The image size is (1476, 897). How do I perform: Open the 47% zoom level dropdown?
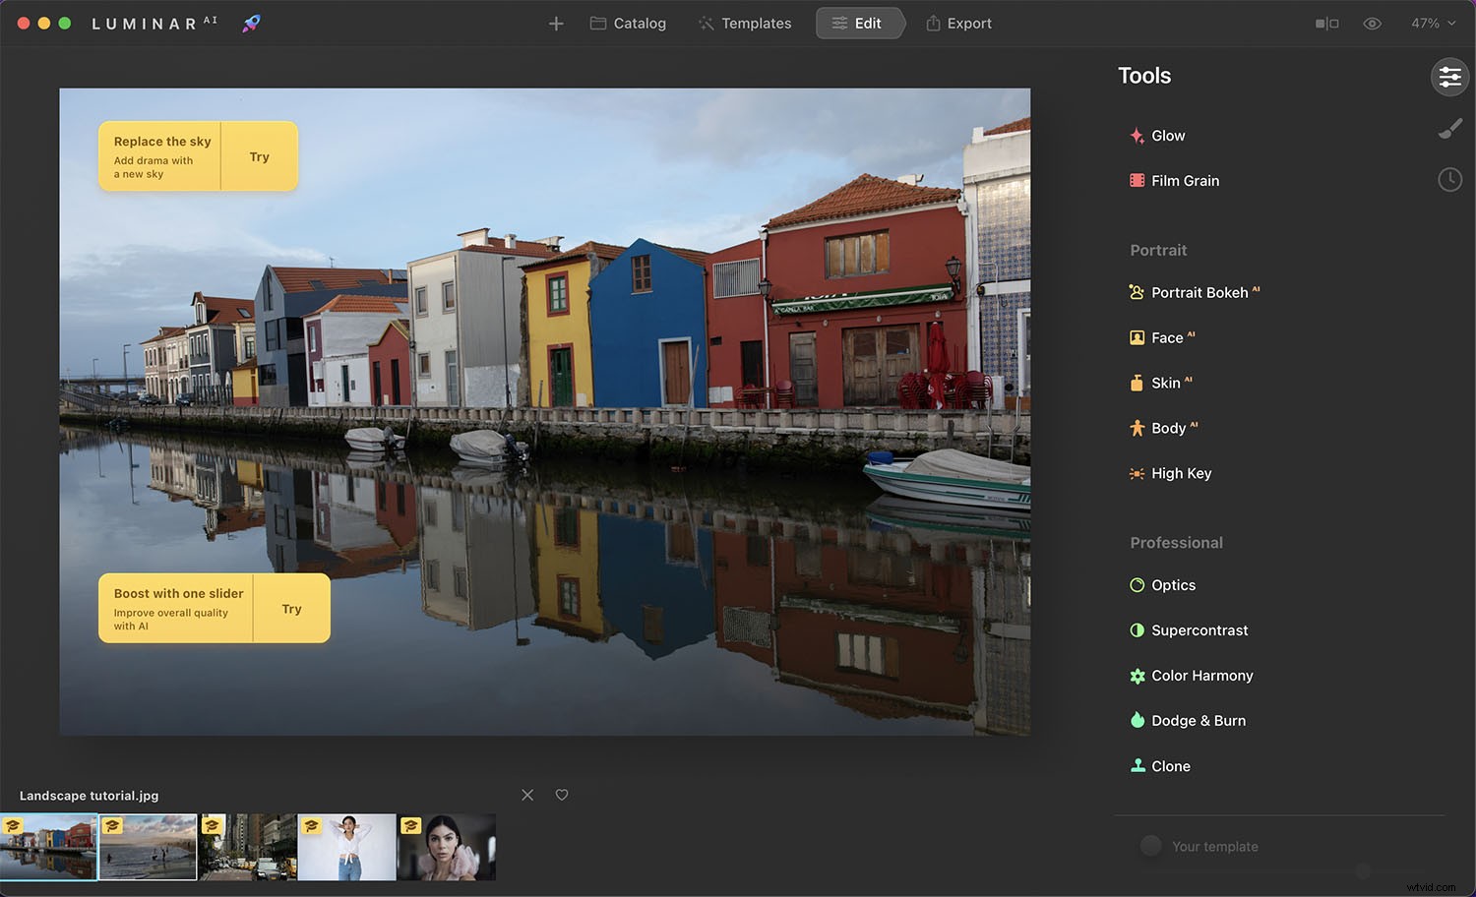coord(1433,23)
